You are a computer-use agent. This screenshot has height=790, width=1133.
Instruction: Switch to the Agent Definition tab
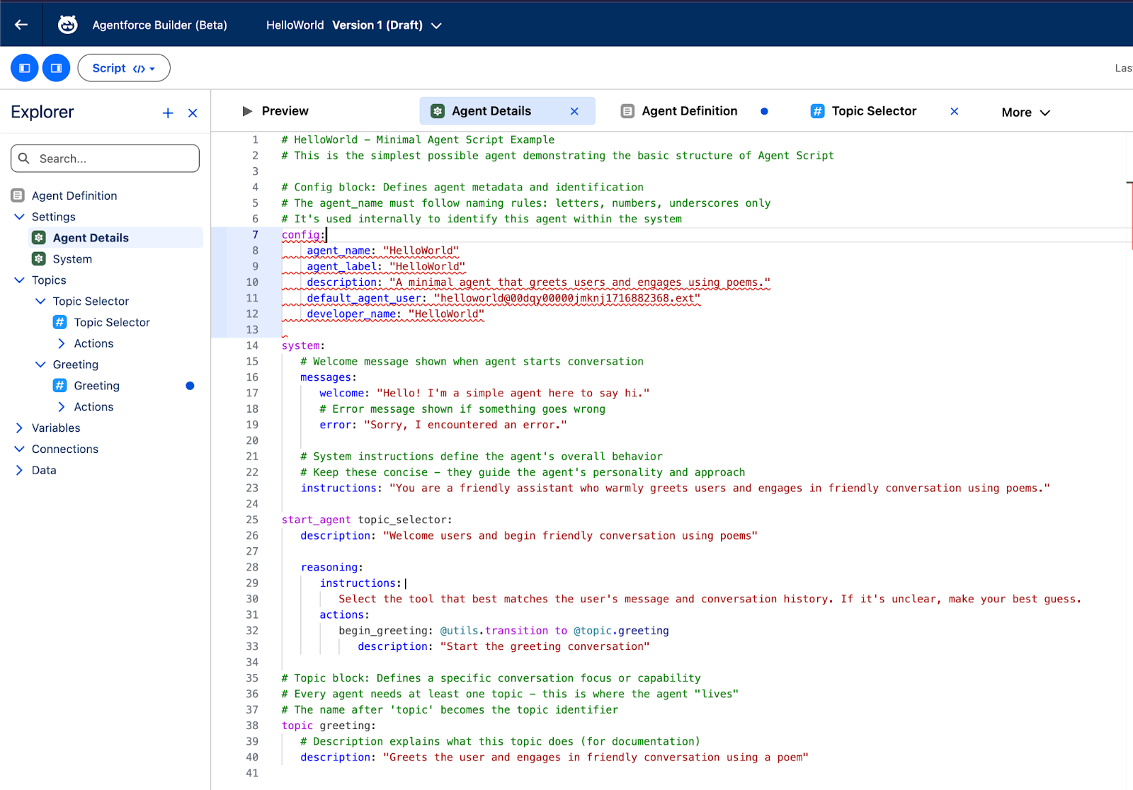pos(689,111)
